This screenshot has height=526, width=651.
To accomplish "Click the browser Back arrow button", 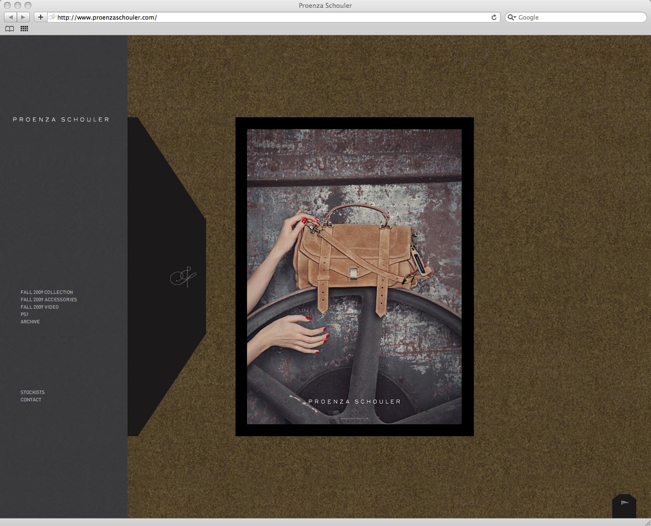I will [x=10, y=17].
